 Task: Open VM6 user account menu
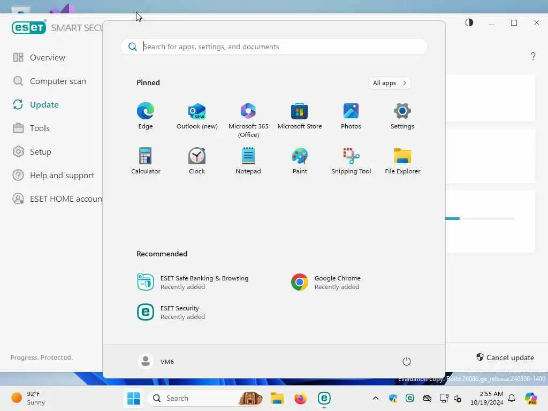click(x=156, y=361)
